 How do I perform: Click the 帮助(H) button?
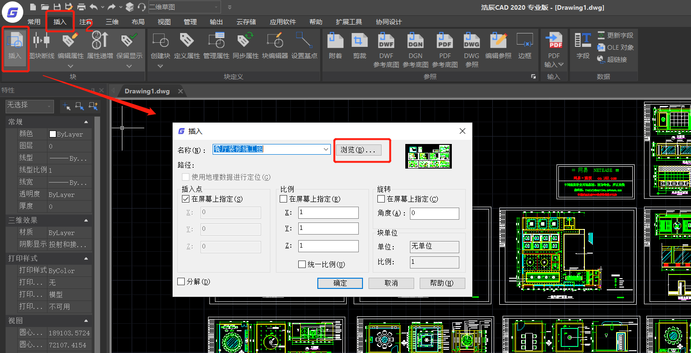(x=442, y=283)
